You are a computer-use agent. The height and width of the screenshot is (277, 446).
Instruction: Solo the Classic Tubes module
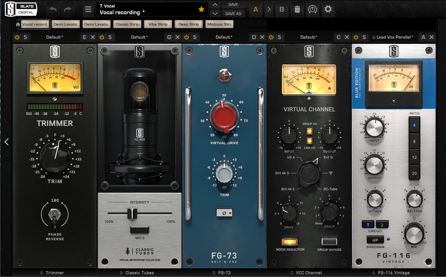coord(110,37)
